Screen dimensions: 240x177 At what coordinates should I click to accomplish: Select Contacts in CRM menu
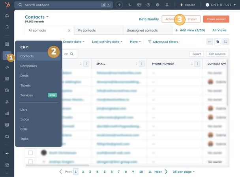(39, 56)
